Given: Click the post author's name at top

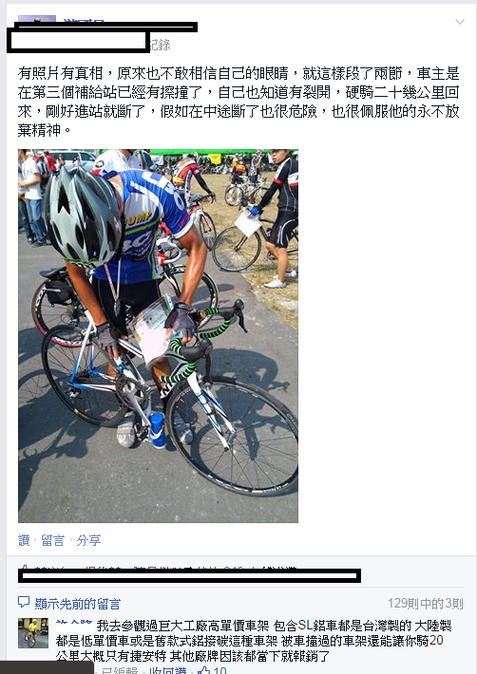Looking at the screenshot, I should click(84, 20).
